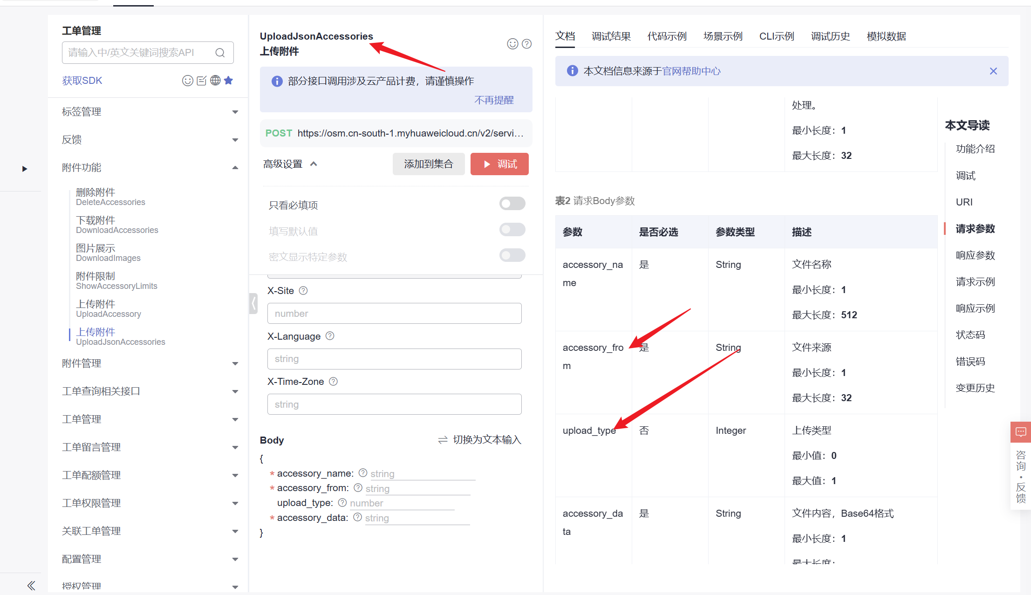Select 图片展示 DownloadImages in the API list
The image size is (1031, 595).
point(109,253)
